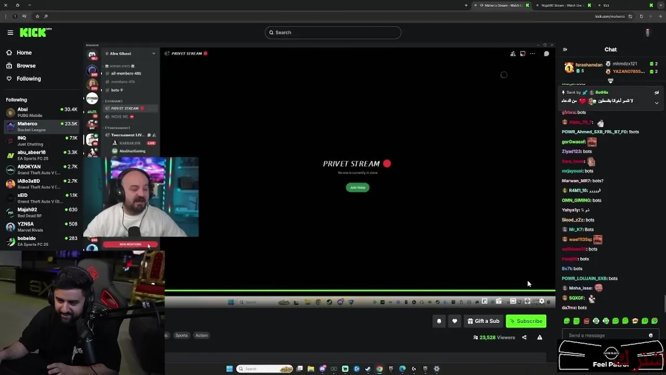Open xEID channel in Following list
666x375 pixels.
[42, 198]
